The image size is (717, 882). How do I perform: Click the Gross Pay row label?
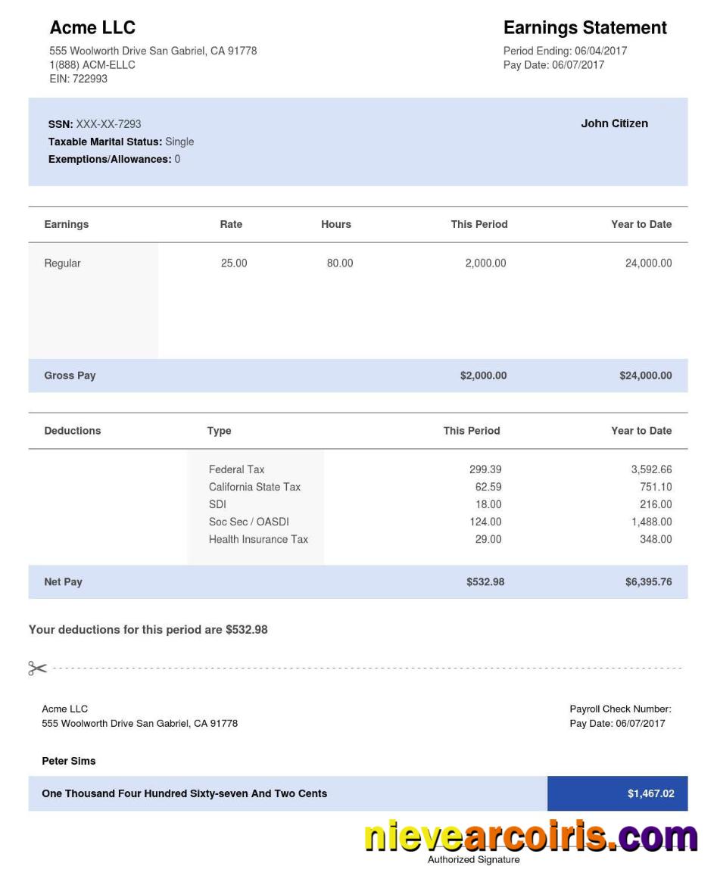click(70, 376)
